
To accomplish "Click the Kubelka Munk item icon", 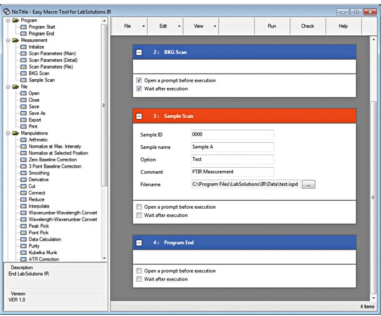I will (23, 252).
